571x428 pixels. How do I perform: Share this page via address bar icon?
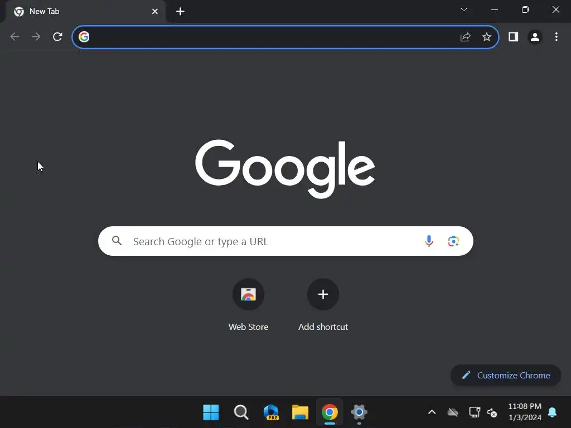pyautogui.click(x=466, y=37)
